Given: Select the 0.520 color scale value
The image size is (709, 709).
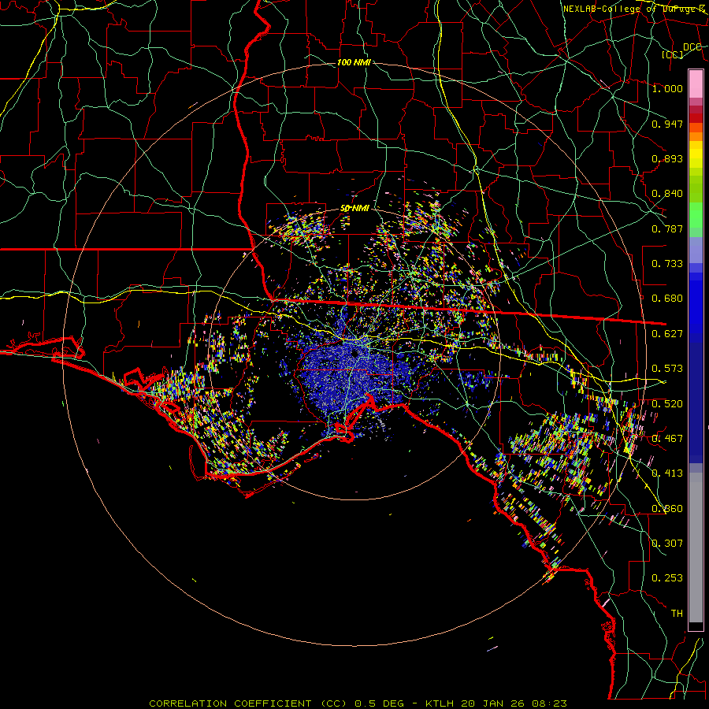Looking at the screenshot, I should point(667,404).
